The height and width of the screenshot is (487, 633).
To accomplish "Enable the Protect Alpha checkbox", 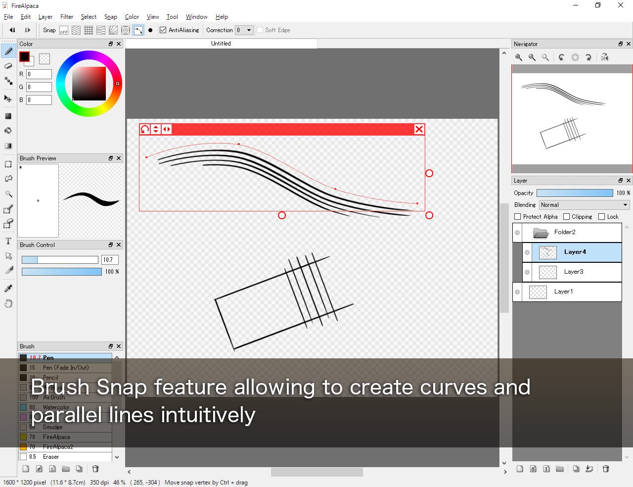I will tap(518, 217).
